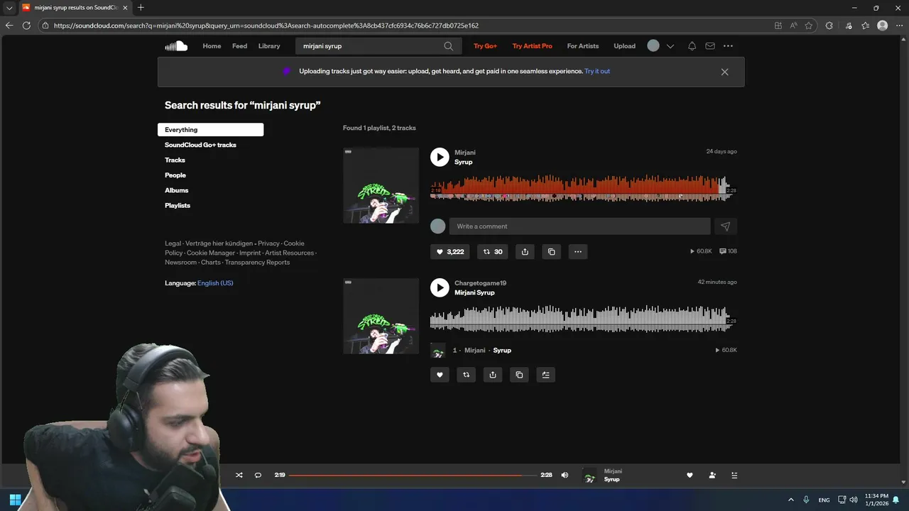This screenshot has height=511, width=909.
Task: Click the profile avatar in the header
Action: click(653, 45)
